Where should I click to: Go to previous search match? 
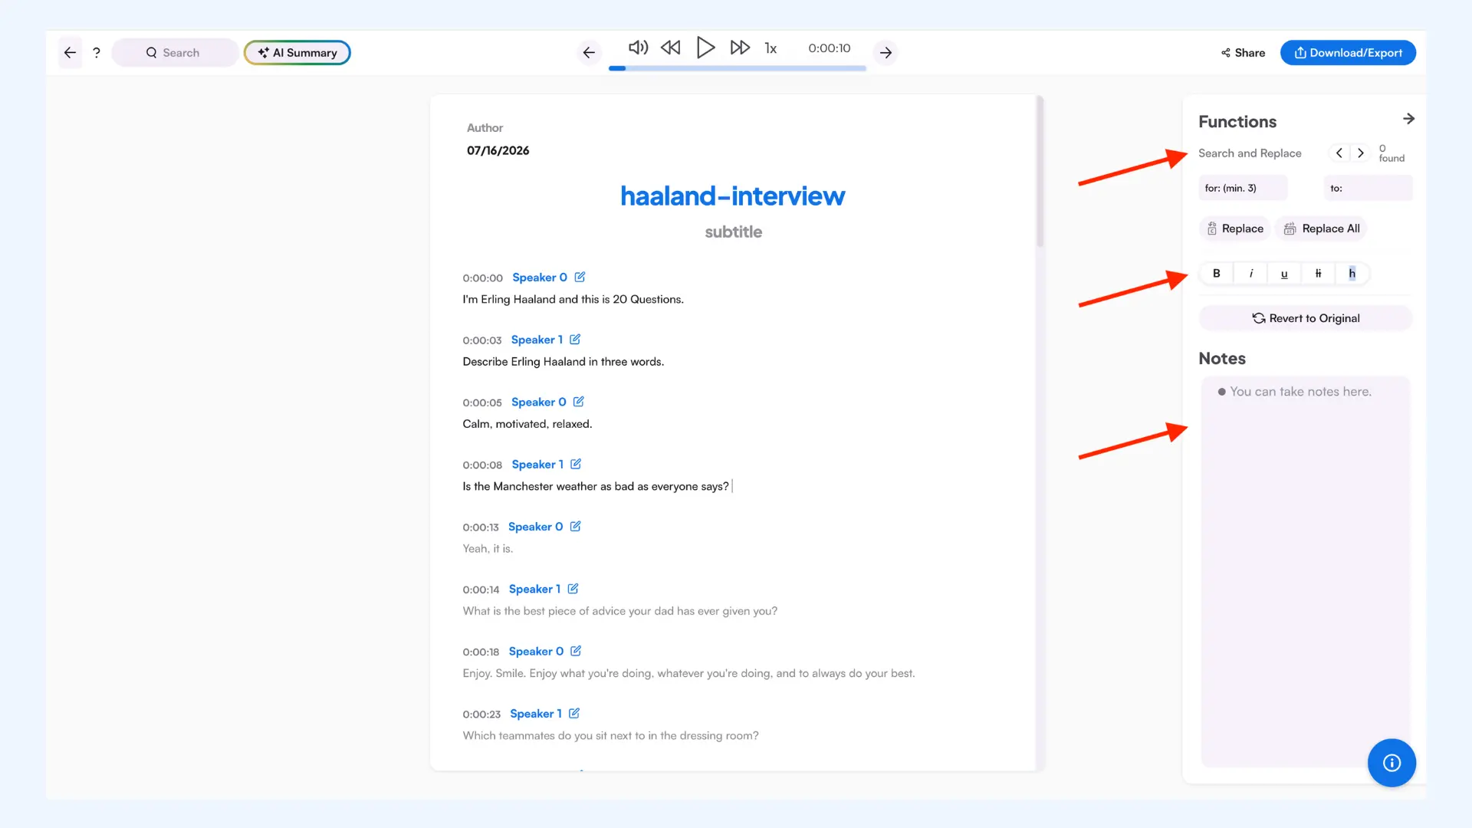[x=1339, y=153]
